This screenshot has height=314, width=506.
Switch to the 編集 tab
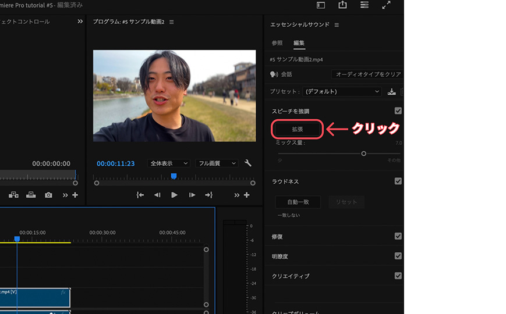299,43
